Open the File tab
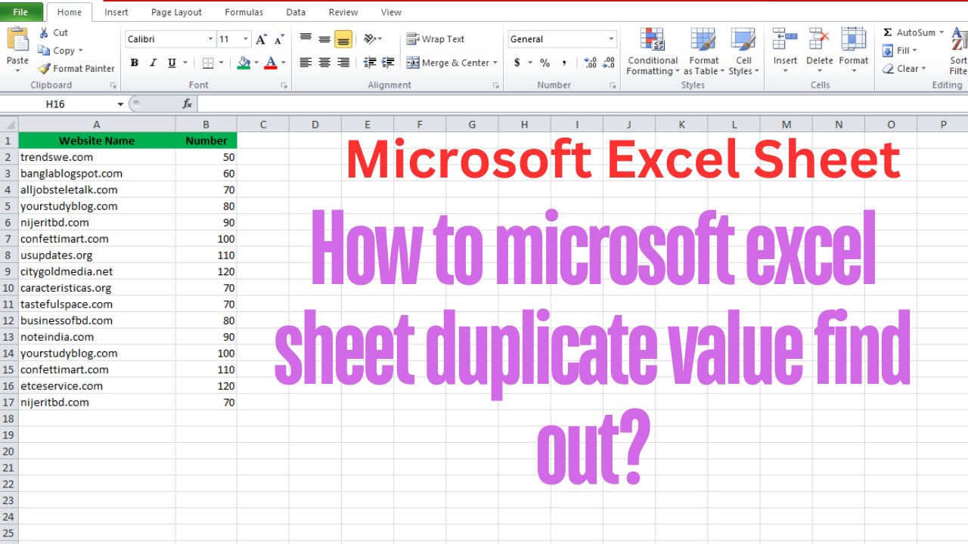This screenshot has width=968, height=544. pyautogui.click(x=21, y=12)
